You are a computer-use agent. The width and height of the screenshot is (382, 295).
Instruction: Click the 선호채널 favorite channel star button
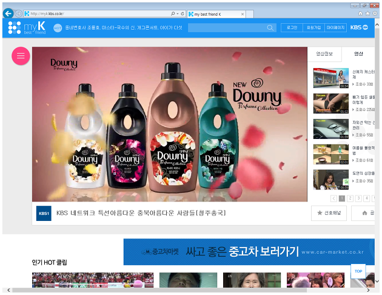pos(329,213)
